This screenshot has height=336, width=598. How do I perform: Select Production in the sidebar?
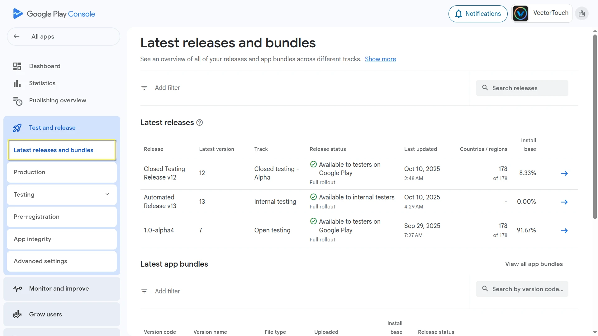coord(30,172)
